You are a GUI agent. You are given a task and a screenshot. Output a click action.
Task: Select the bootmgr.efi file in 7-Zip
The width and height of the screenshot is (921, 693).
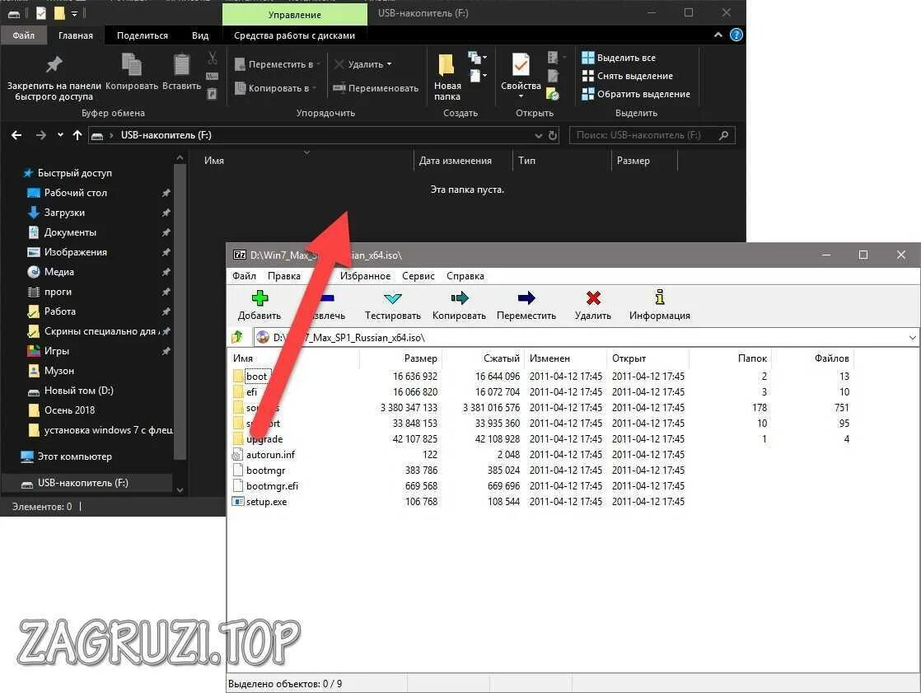pos(272,486)
